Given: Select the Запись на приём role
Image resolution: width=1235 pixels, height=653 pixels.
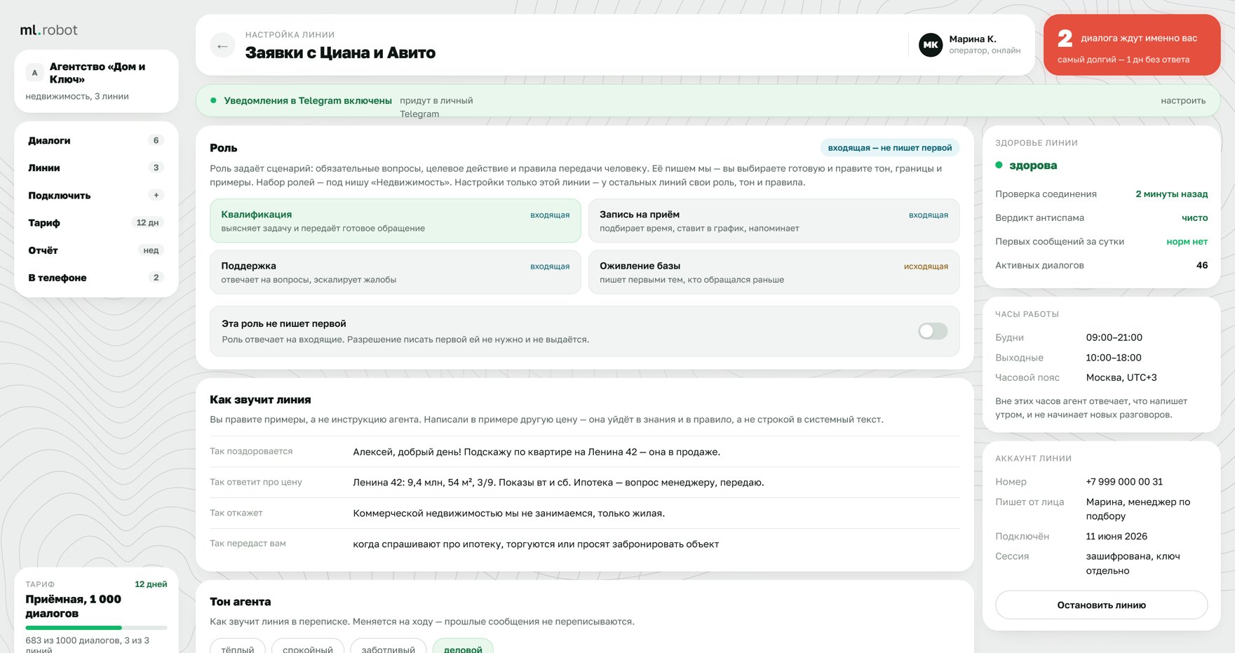Looking at the screenshot, I should click(774, 221).
